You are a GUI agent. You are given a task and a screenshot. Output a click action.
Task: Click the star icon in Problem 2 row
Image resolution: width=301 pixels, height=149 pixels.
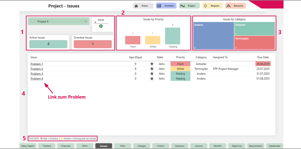point(152,69)
